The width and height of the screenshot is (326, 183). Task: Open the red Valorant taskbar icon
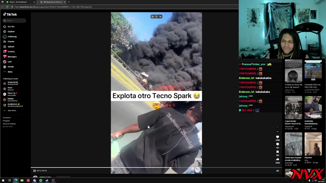(x=28, y=180)
